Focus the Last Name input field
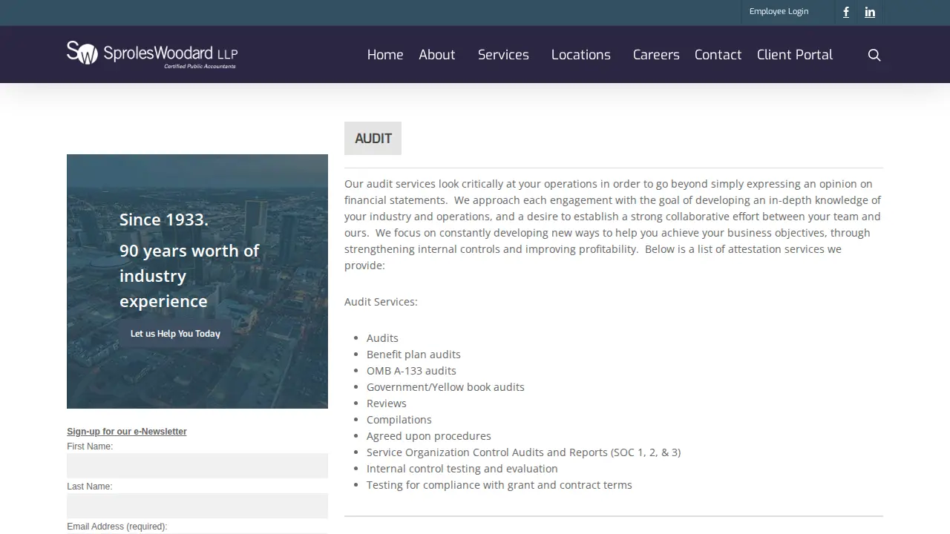Image resolution: width=950 pixels, height=534 pixels. tap(197, 506)
